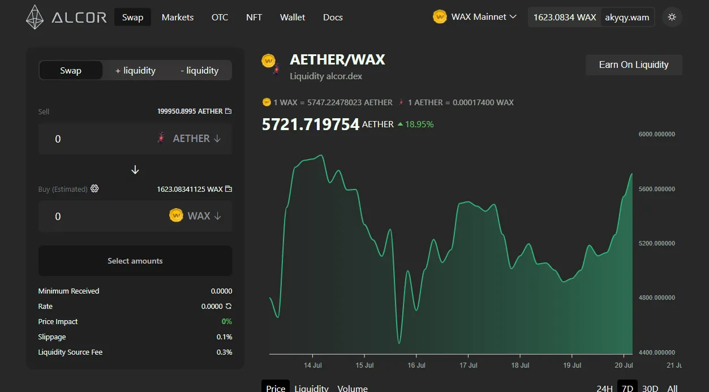This screenshot has width=709, height=392.
Task: Click wallet icon next to 199950.8995 AETHER balance
Action: [229, 111]
